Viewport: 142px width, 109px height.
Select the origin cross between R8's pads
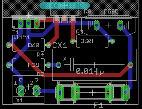point(108,25)
